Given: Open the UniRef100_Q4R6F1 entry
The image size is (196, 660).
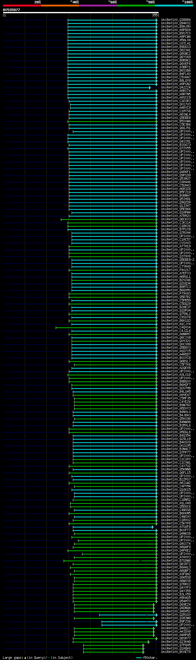Looking at the screenshot, I should click(176, 172).
